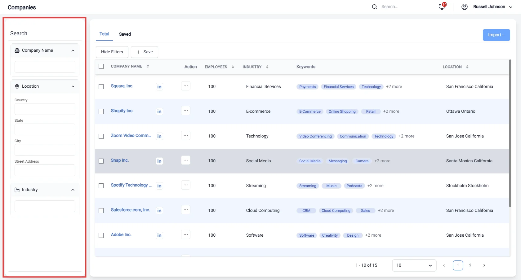This screenshot has height=280, width=521.
Task: Open action menu for Spotify Technology
Action: click(x=186, y=185)
